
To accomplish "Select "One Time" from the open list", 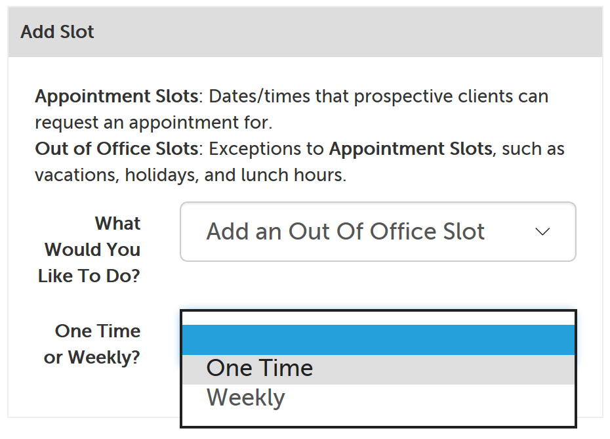I will click(260, 368).
